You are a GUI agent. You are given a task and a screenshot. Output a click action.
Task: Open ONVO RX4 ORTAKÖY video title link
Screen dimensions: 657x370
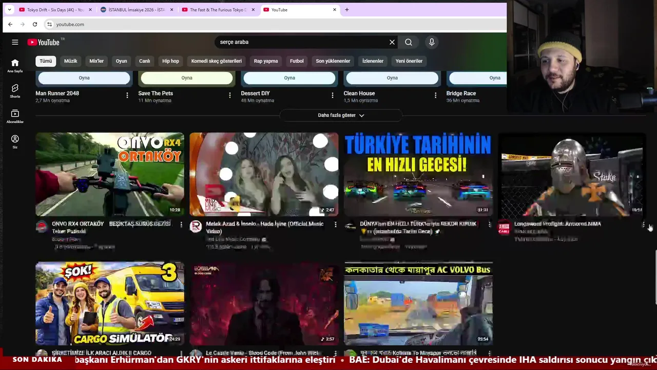pyautogui.click(x=111, y=228)
